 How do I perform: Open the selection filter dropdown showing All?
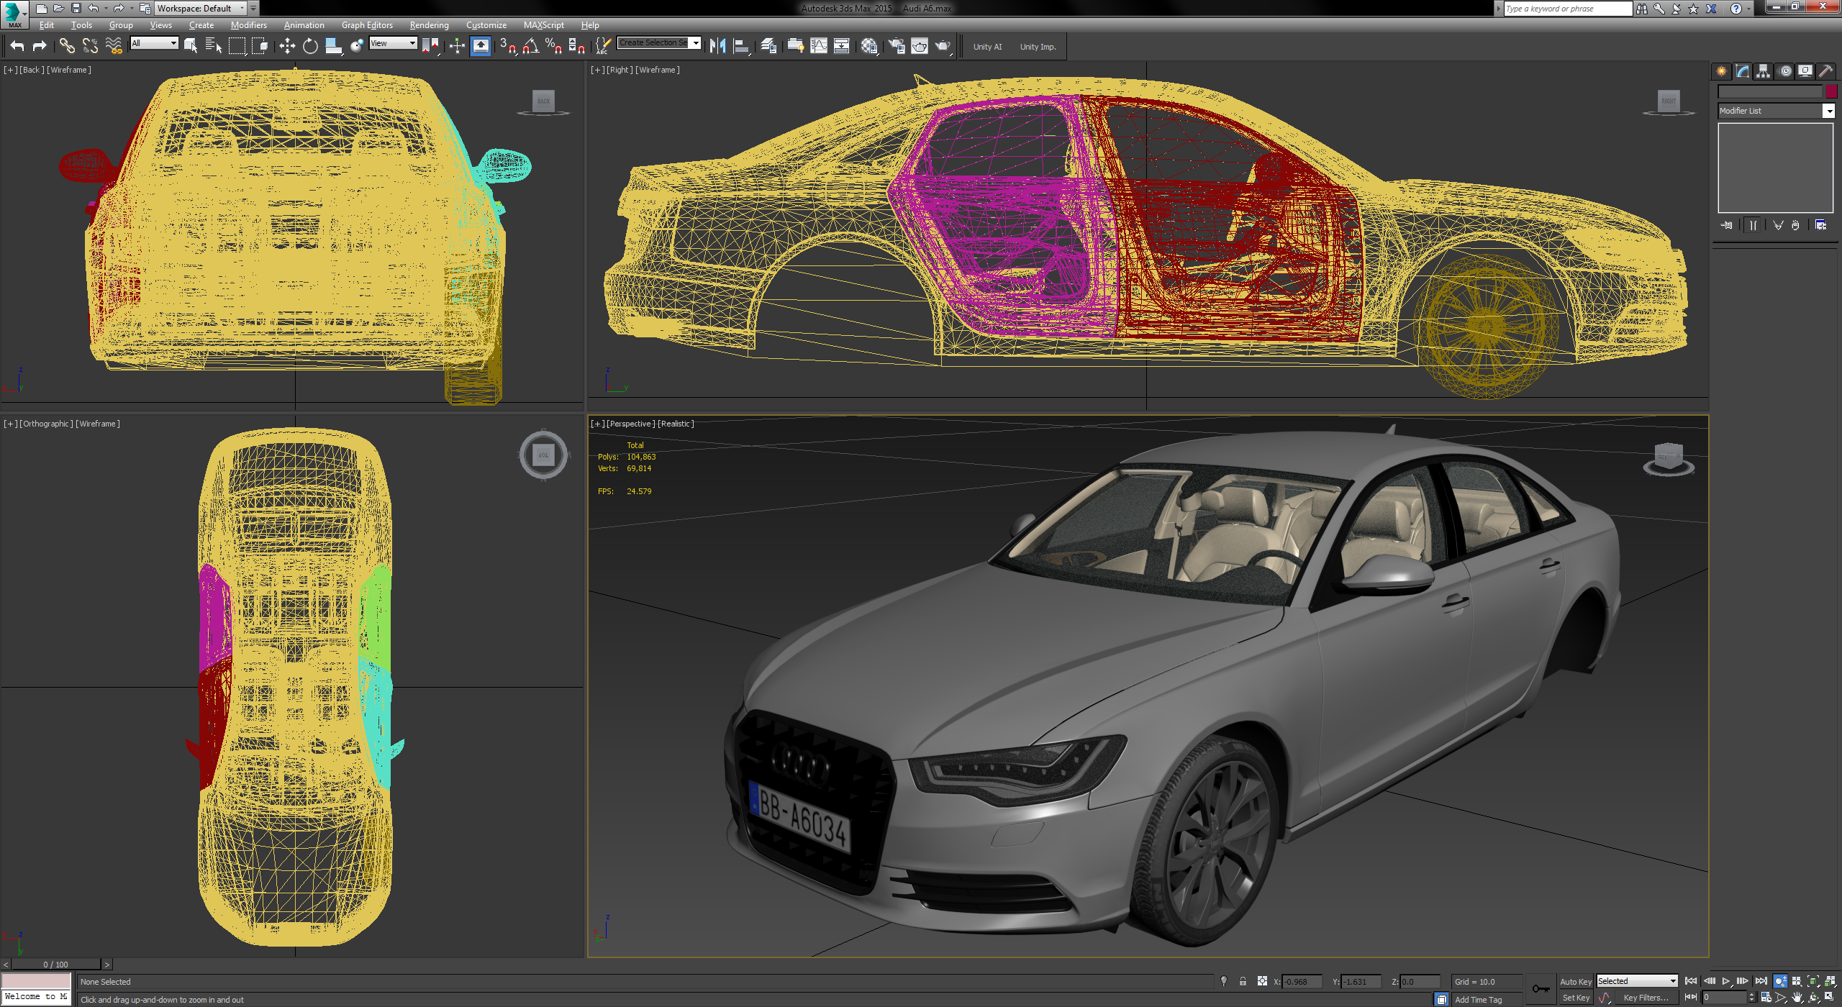[x=153, y=43]
